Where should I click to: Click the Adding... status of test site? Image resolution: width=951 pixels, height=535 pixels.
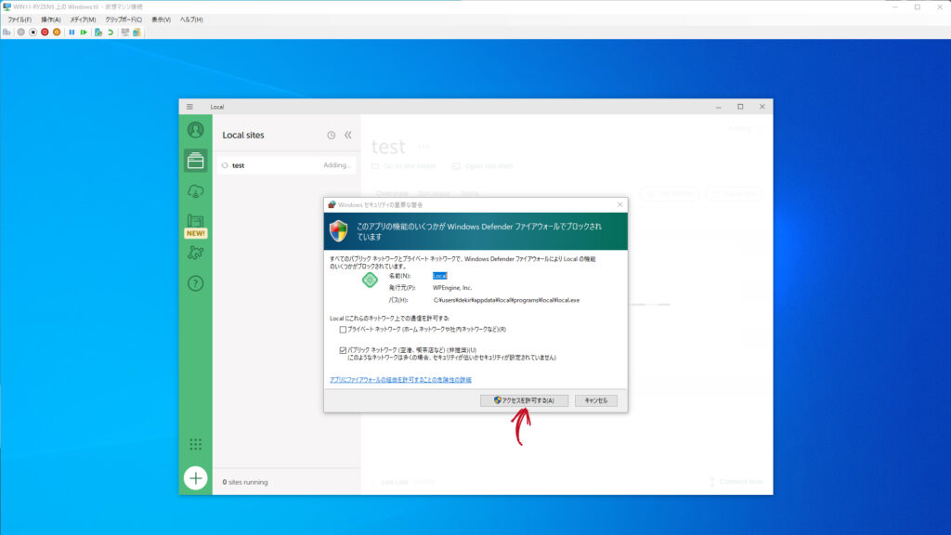tap(336, 165)
